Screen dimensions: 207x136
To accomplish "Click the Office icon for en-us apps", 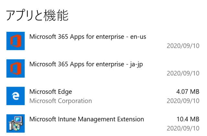I will tap(16, 41).
